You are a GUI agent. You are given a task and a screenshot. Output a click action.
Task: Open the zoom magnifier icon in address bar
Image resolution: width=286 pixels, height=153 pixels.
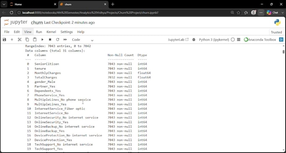pos(232,13)
